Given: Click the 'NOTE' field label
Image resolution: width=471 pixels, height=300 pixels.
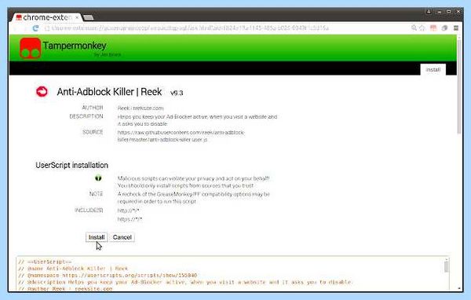Looking at the screenshot, I should [96, 194].
